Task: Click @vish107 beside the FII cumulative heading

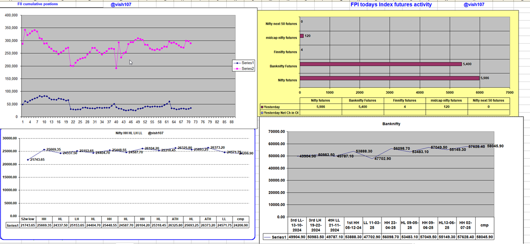Action: pos(121,4)
